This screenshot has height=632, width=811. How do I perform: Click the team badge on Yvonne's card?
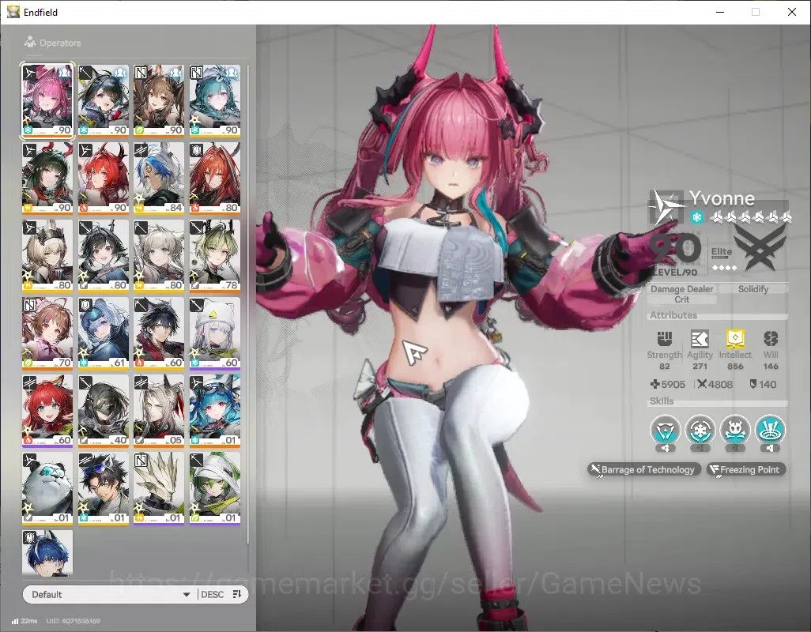64,73
